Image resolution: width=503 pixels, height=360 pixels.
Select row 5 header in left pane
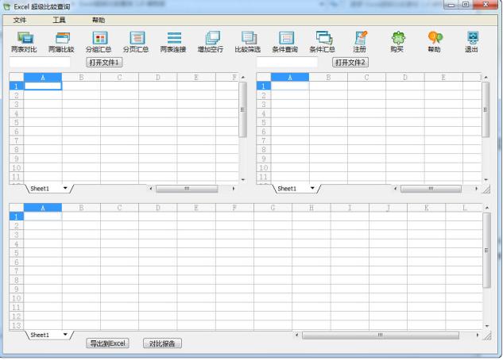(x=17, y=123)
